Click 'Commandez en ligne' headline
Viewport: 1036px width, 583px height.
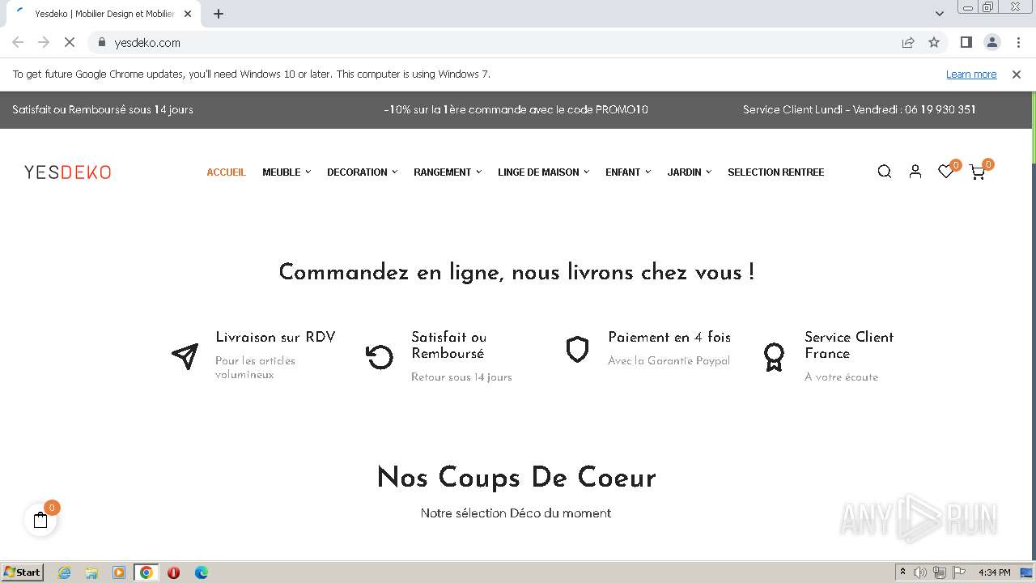(516, 272)
